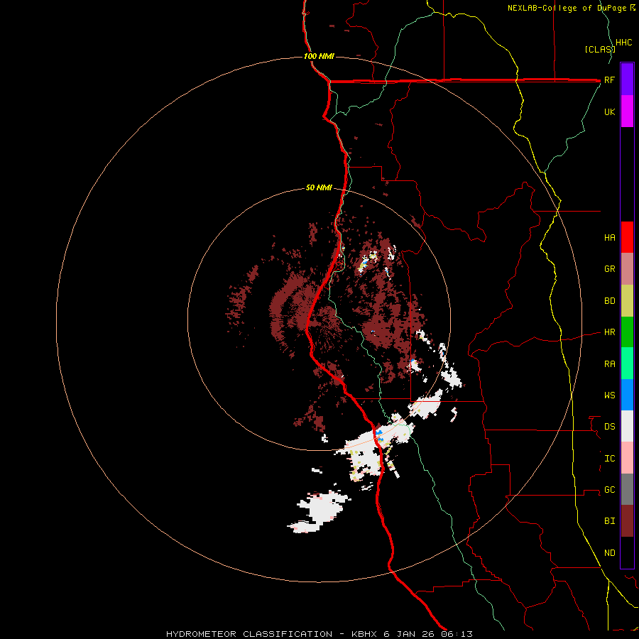This screenshot has width=639, height=639.
Task: Click the ND black legend block
Action: click(627, 552)
